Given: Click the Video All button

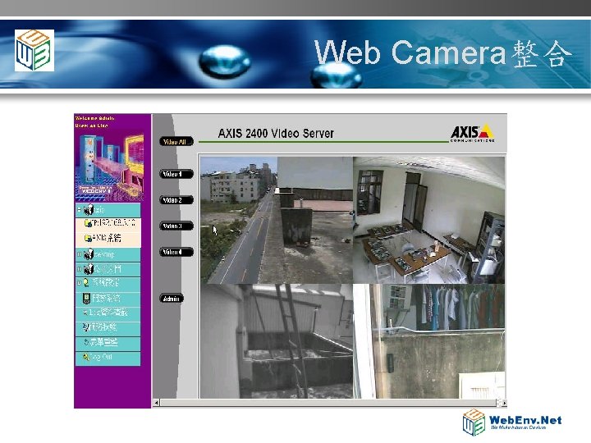Looking at the screenshot, I should coord(176,142).
